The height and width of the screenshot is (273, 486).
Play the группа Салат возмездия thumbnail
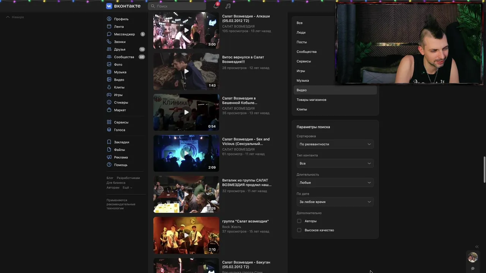coord(186,235)
